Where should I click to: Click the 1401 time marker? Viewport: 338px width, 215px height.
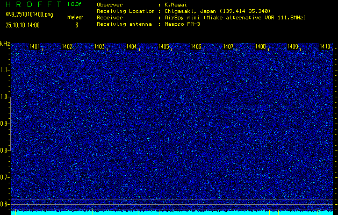[35, 47]
